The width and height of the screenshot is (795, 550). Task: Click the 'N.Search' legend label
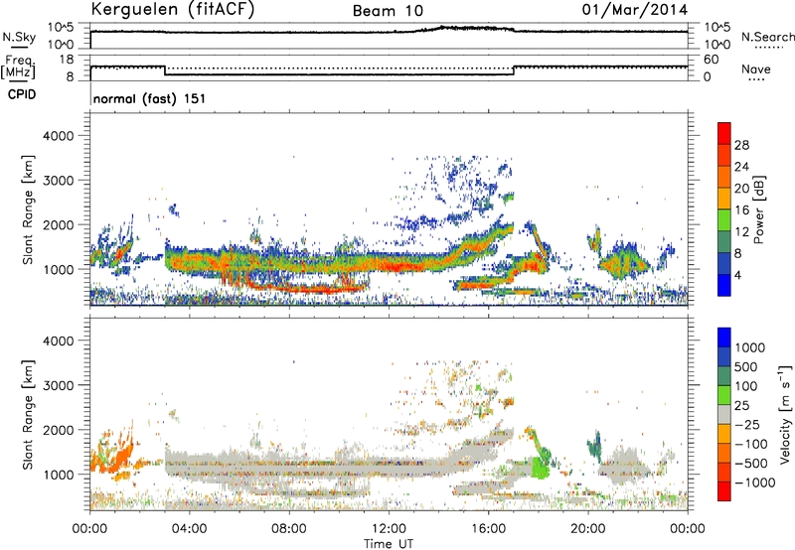767,37
